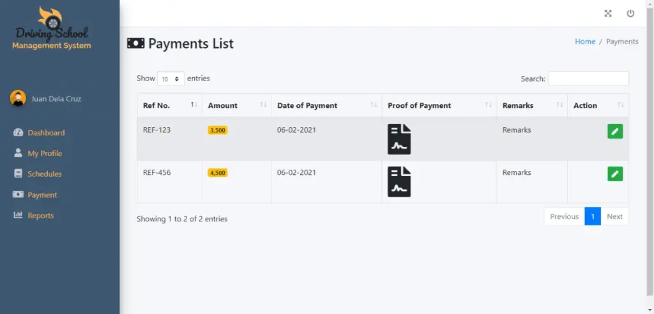Screen dimensions: 654x314
Task: Select Reports in the sidebar
Action: (x=41, y=216)
